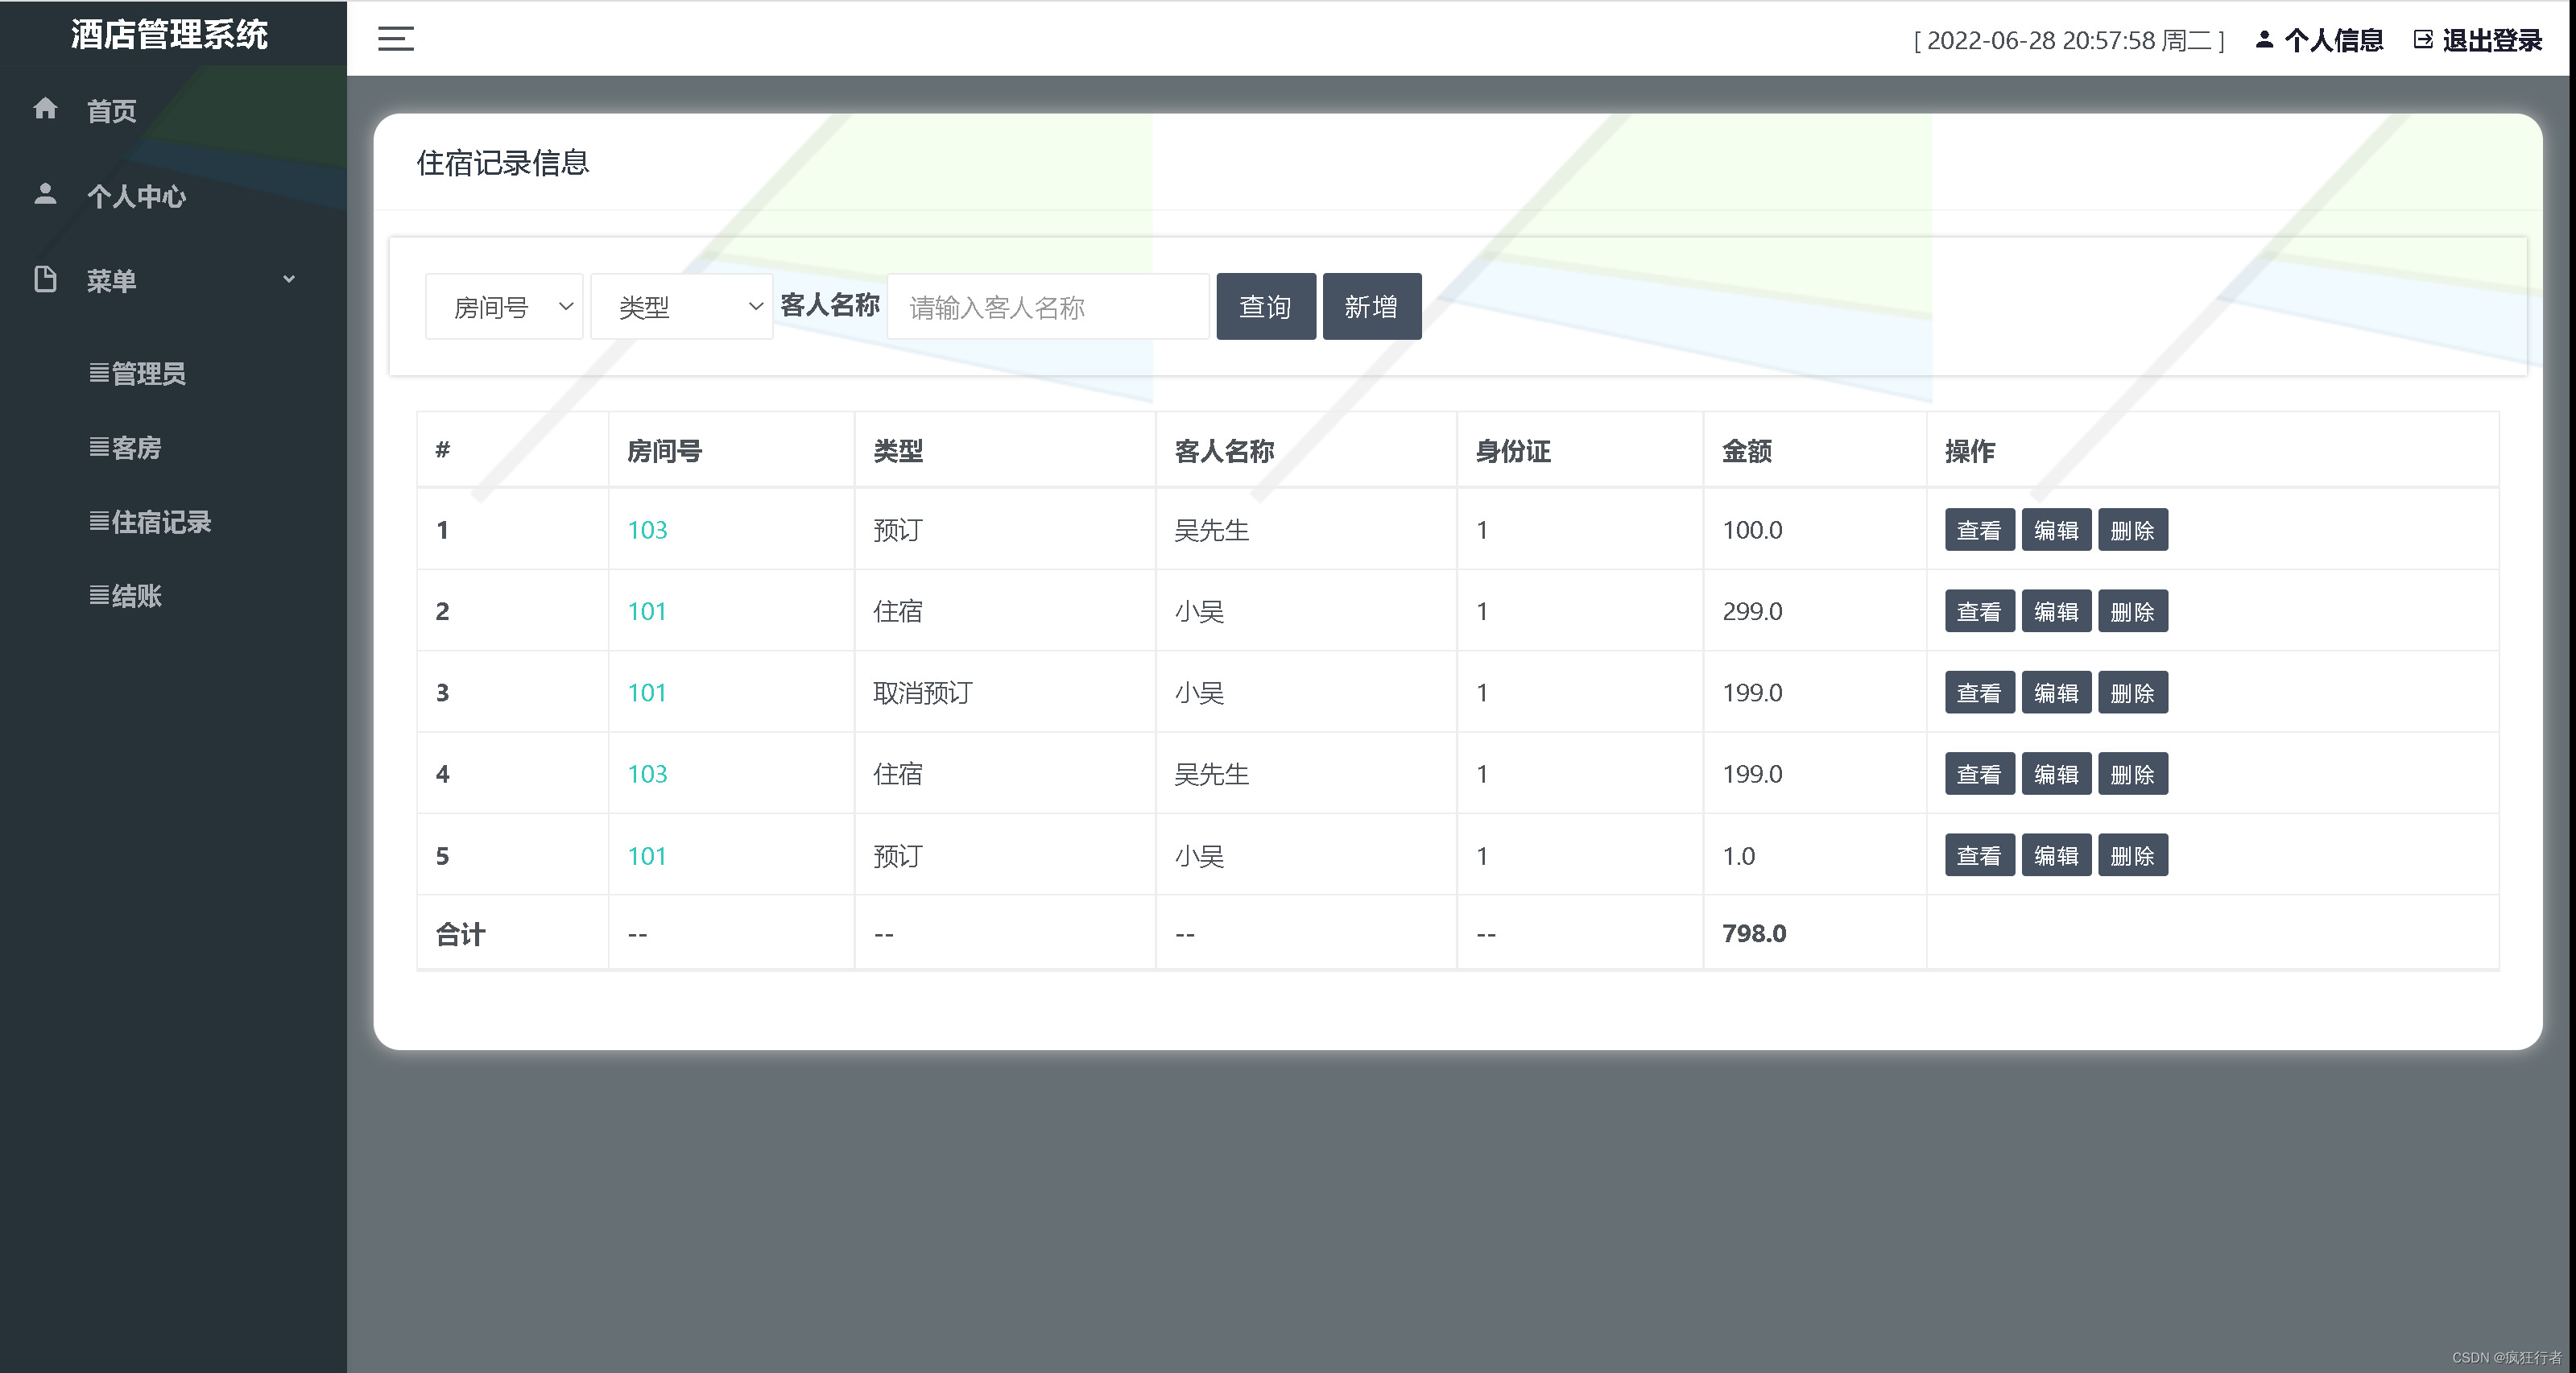Image resolution: width=2576 pixels, height=1373 pixels.
Task: Go to 首页 in sidebar
Action: (111, 111)
